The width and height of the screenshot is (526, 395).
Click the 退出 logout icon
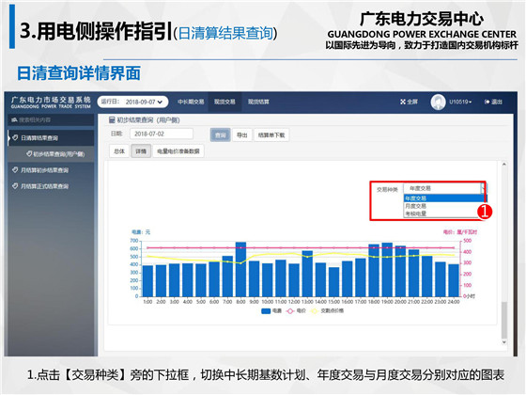(x=487, y=102)
